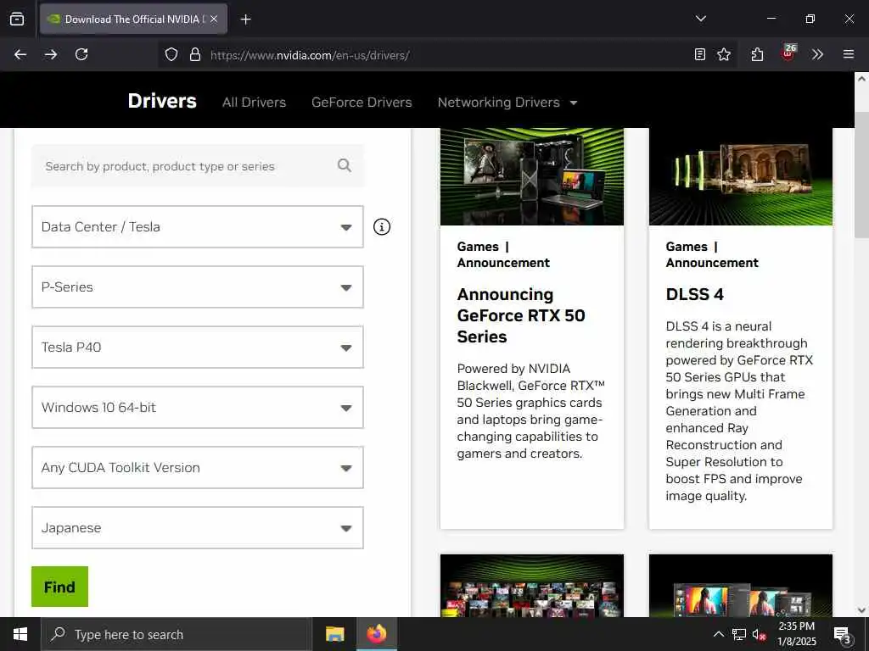
Task: Open the Data Center / Tesla dropdown
Action: click(x=197, y=227)
